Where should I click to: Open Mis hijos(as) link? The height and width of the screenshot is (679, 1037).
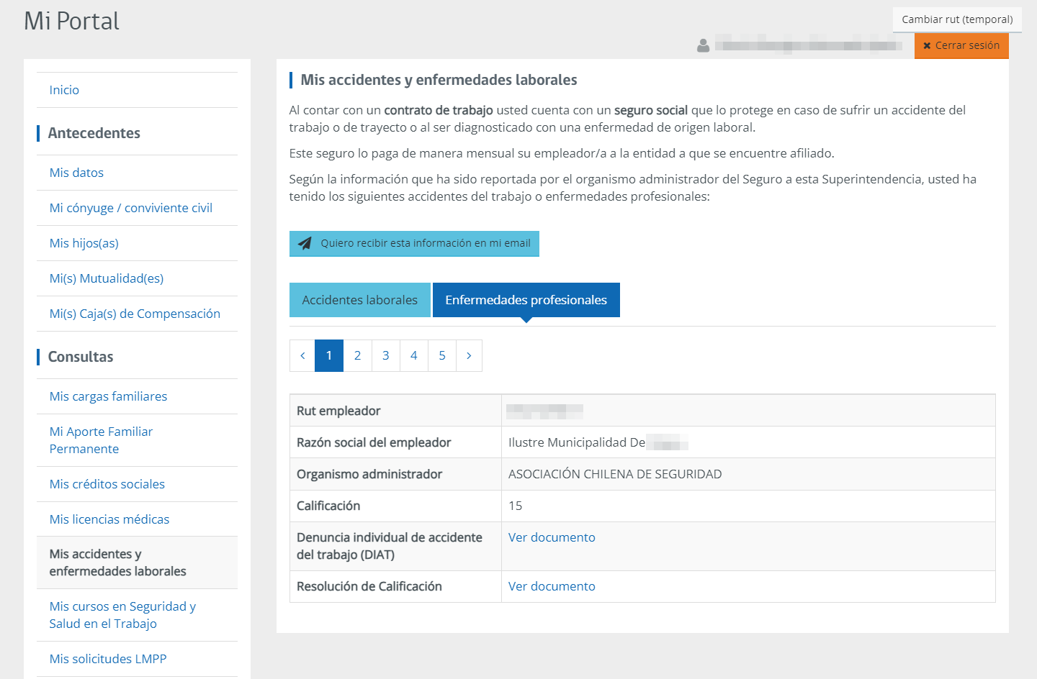coord(84,243)
